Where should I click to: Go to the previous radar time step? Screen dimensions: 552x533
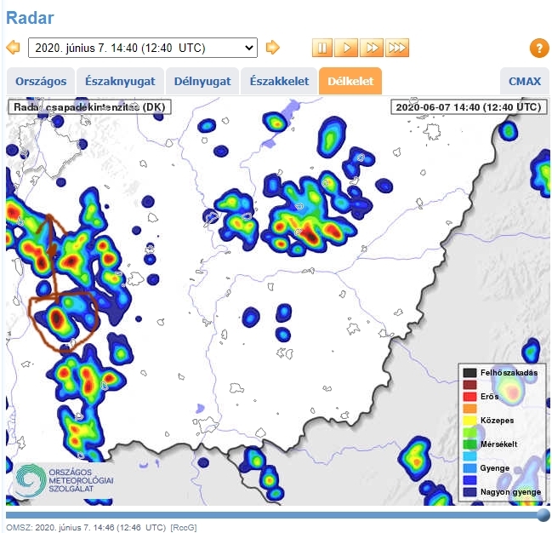pos(13,48)
